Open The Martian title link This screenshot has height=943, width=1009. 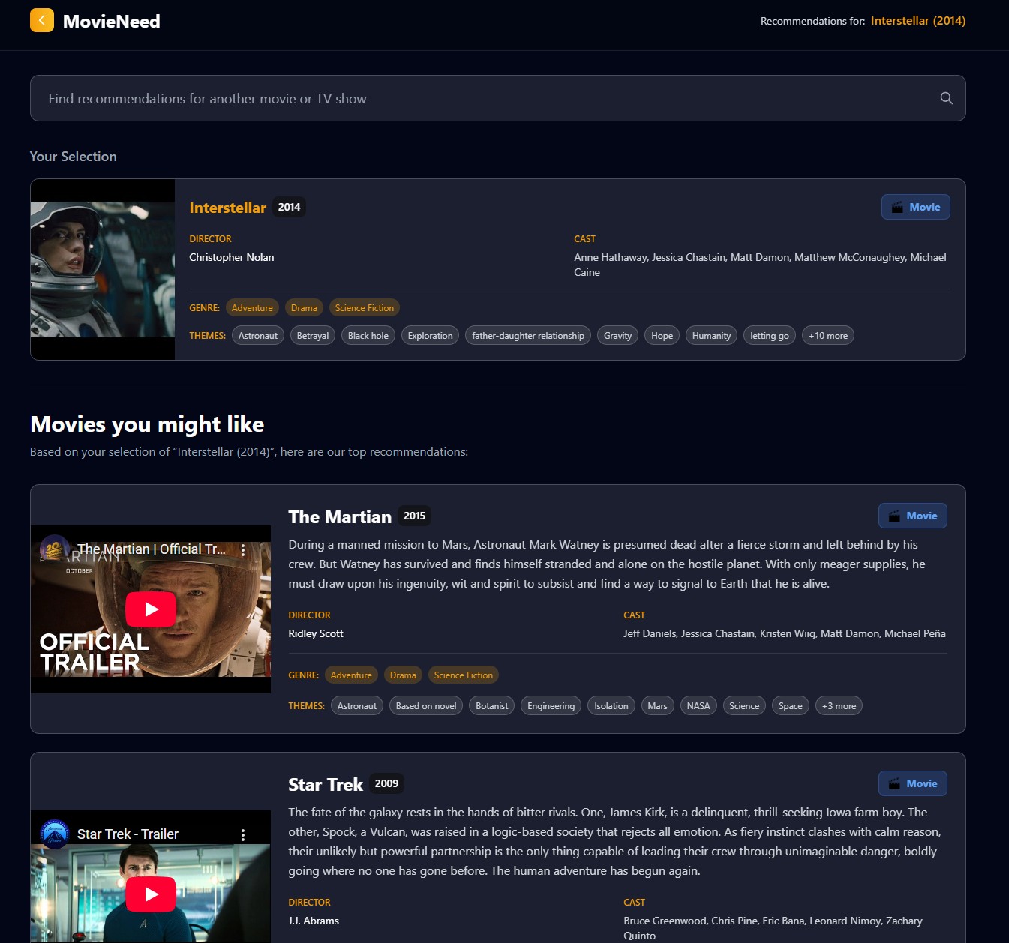(340, 517)
